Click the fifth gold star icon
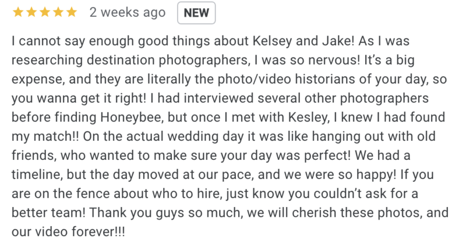This screenshot has height=250, width=466. [x=71, y=12]
